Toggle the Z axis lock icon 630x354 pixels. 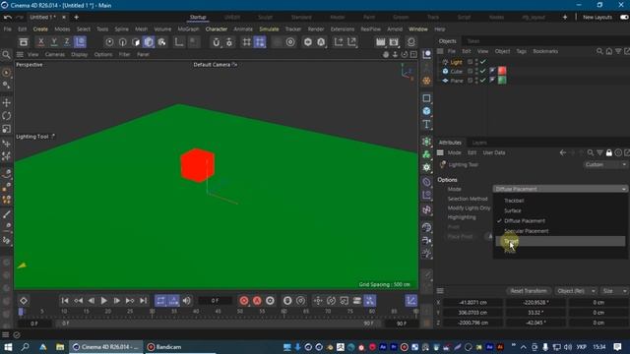coord(67,41)
